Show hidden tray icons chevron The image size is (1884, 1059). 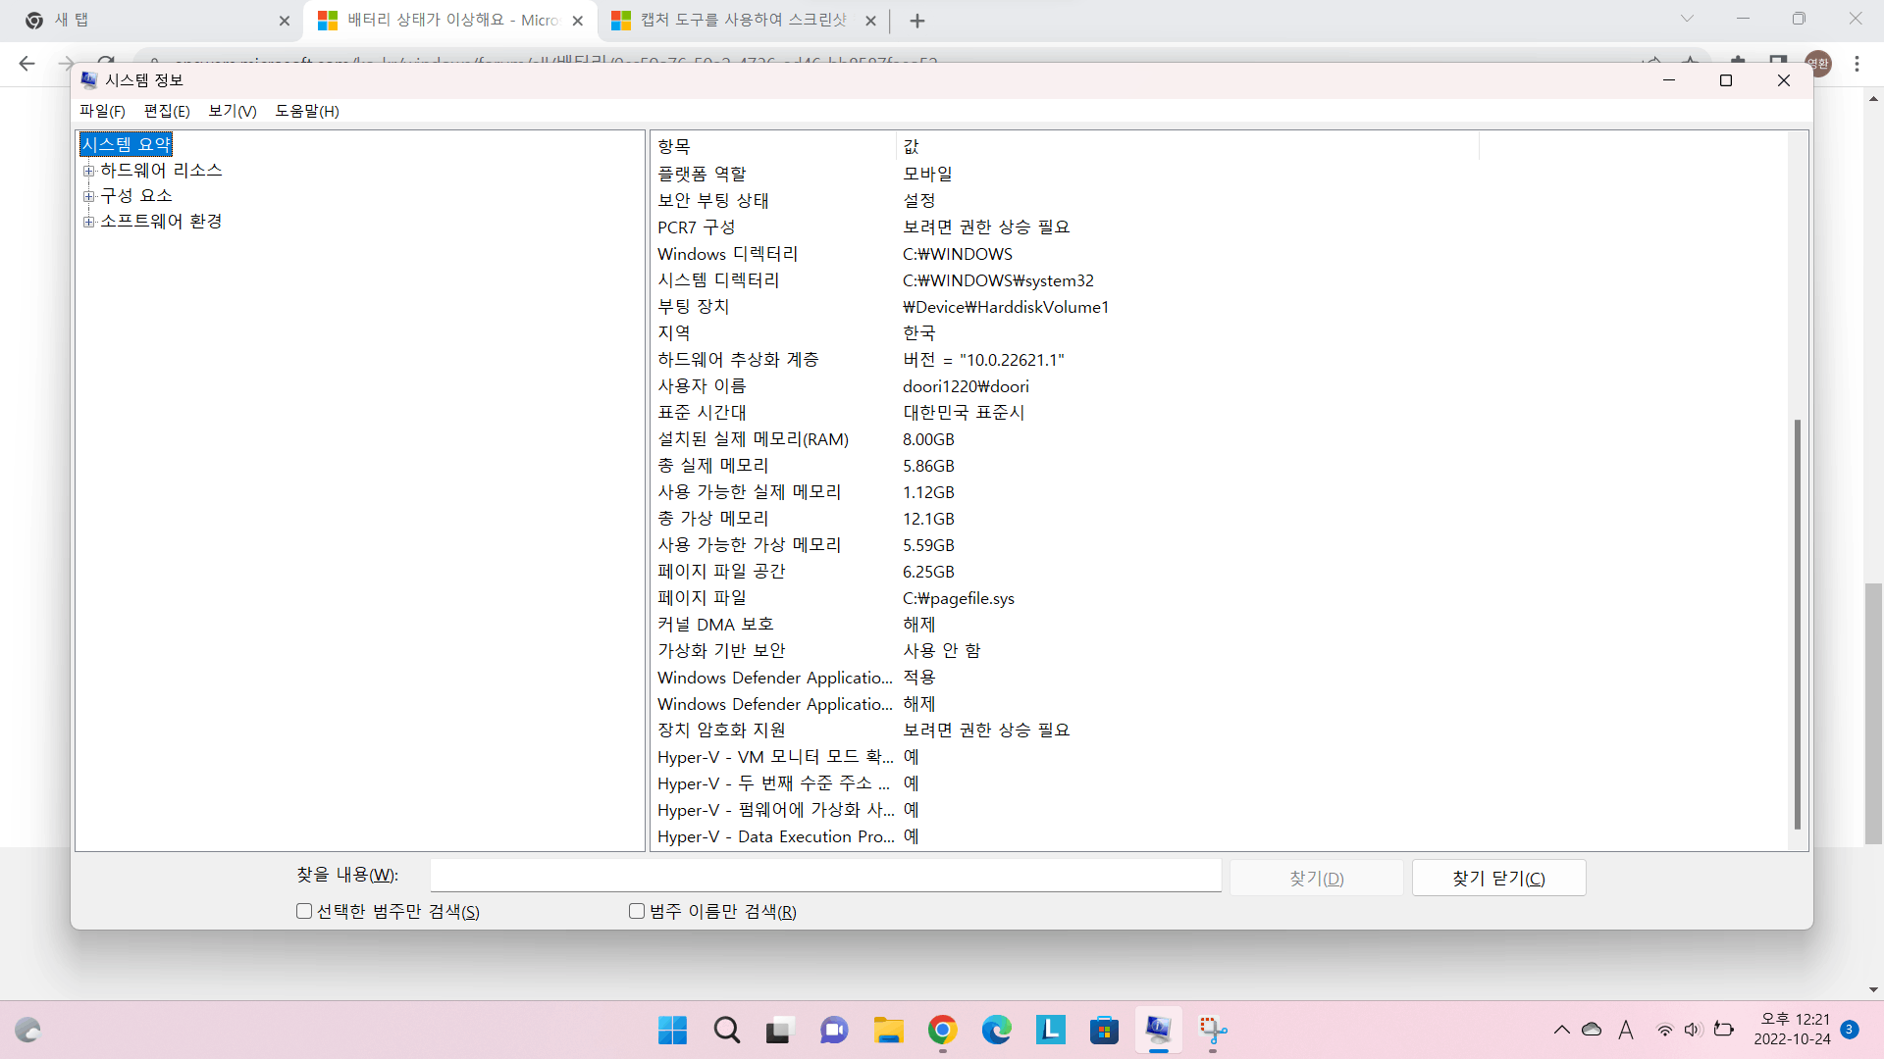pos(1561,1030)
